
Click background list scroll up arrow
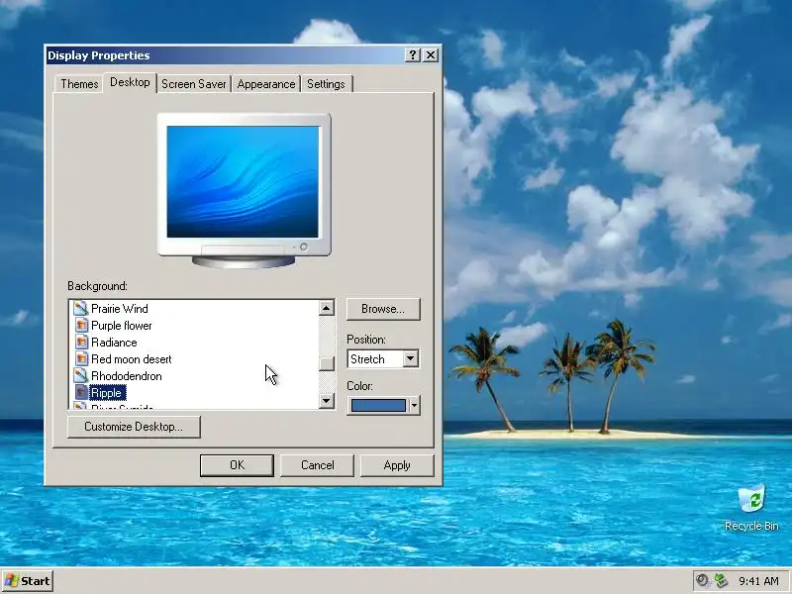[327, 308]
